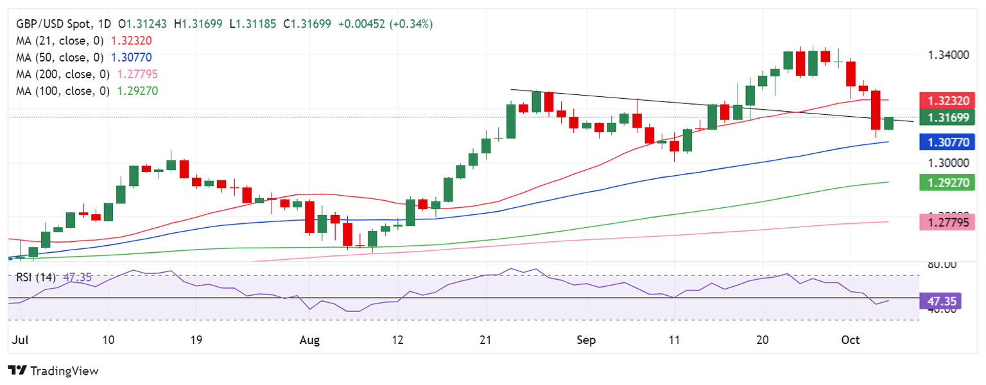Click the TradingView logo
Screen dimensions: 986x385
coord(53,371)
